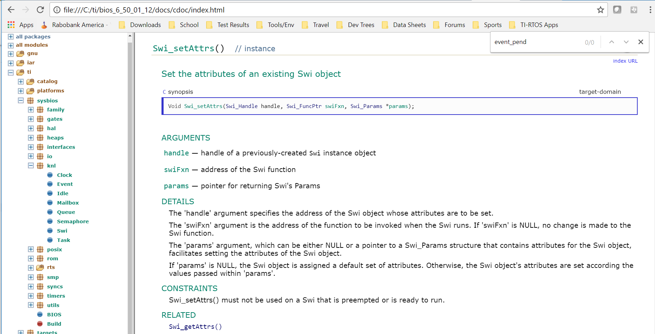
Task: Click the Clock module blue icon
Action: pos(50,175)
